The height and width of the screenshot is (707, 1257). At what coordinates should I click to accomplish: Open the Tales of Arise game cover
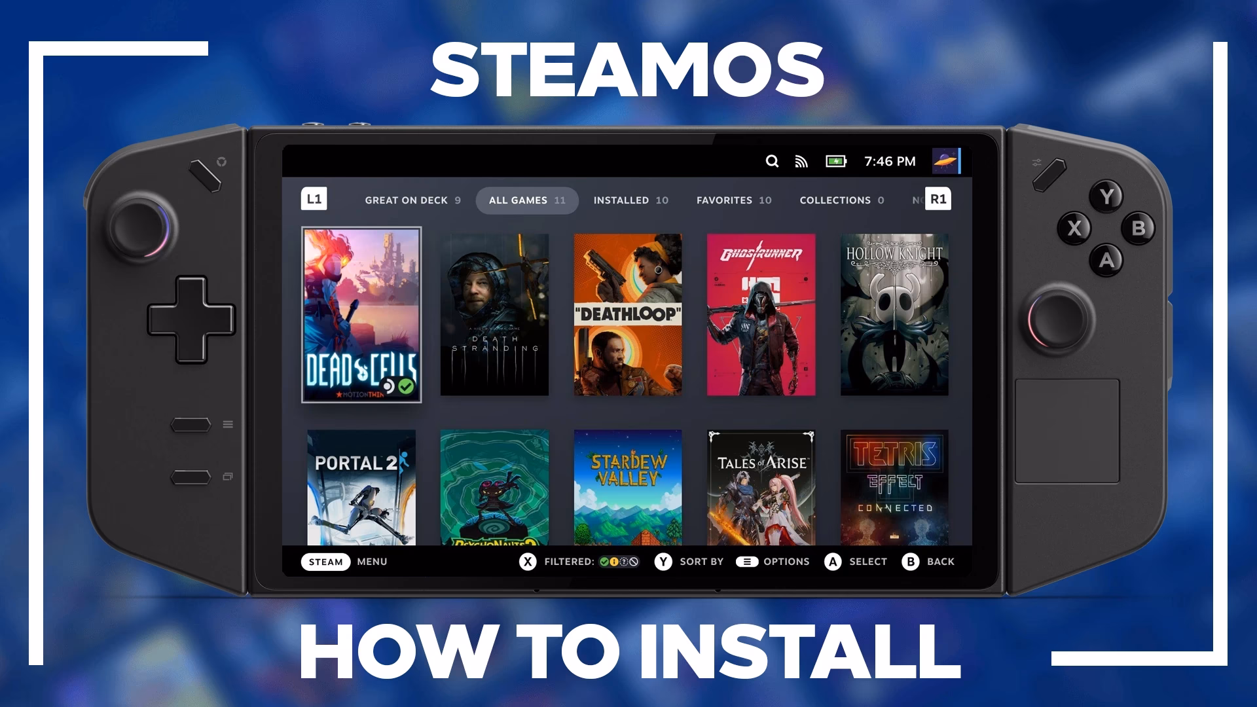point(761,488)
